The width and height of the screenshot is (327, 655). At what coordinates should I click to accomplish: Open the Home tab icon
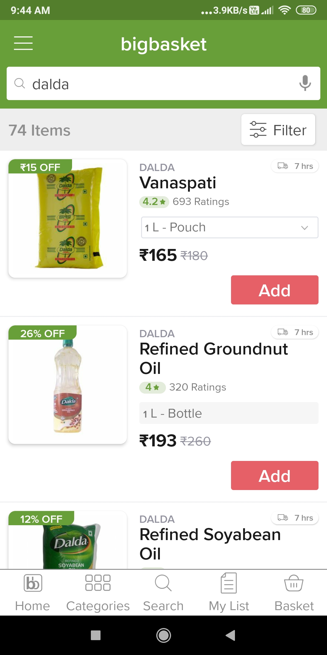[33, 583]
